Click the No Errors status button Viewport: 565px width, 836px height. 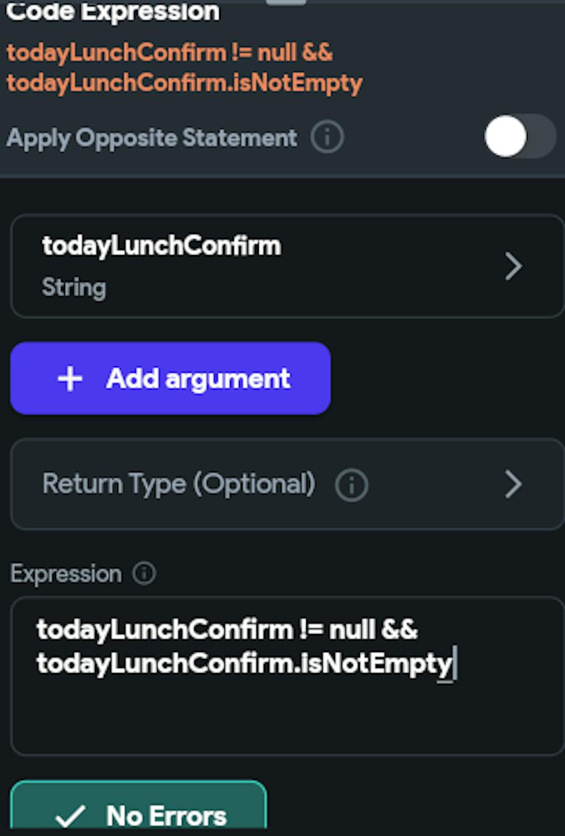tap(138, 809)
